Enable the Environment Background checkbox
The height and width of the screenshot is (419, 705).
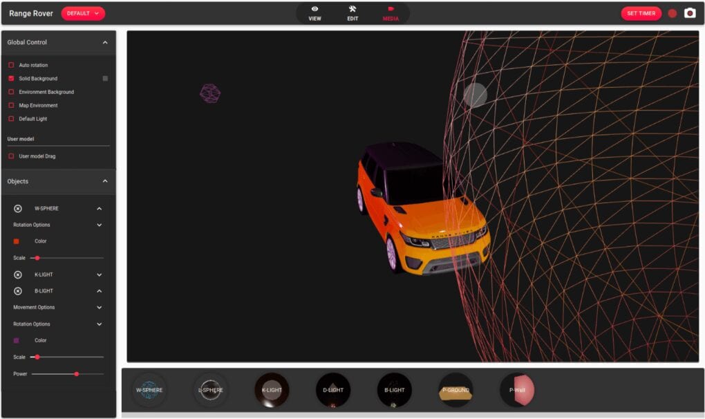11,92
